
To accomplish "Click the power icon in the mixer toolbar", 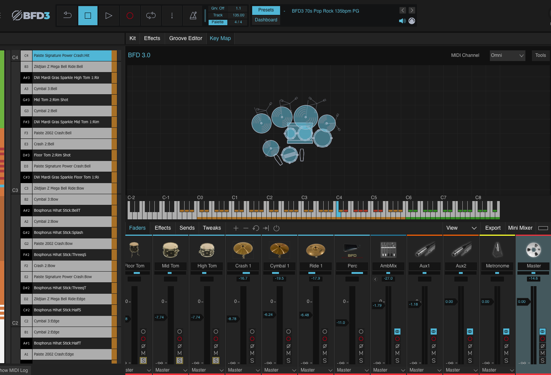I will point(277,228).
